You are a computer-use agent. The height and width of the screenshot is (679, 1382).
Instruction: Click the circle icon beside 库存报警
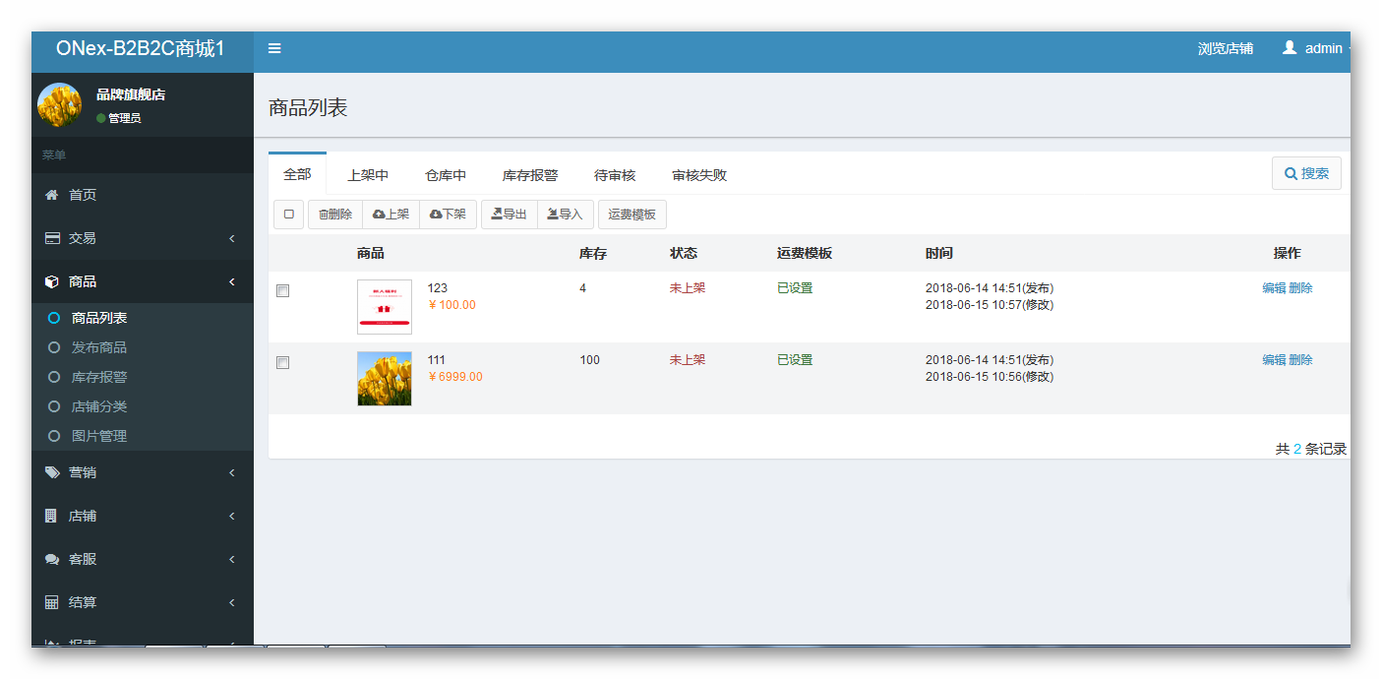pos(54,377)
